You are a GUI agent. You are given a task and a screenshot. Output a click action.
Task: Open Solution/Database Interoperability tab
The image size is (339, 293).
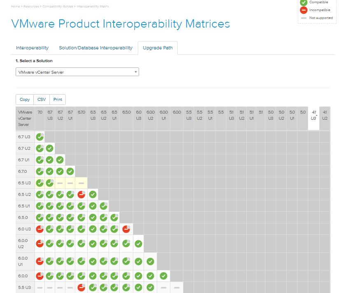(x=95, y=48)
